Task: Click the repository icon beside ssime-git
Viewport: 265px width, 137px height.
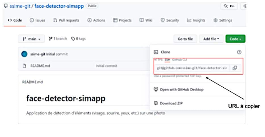Action: (x=6, y=6)
